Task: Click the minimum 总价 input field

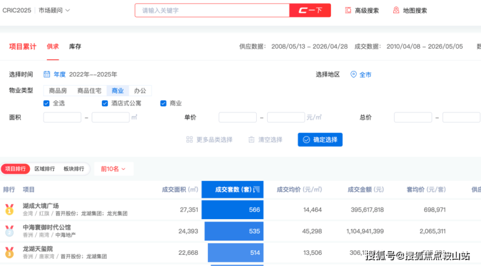Action: (x=413, y=117)
